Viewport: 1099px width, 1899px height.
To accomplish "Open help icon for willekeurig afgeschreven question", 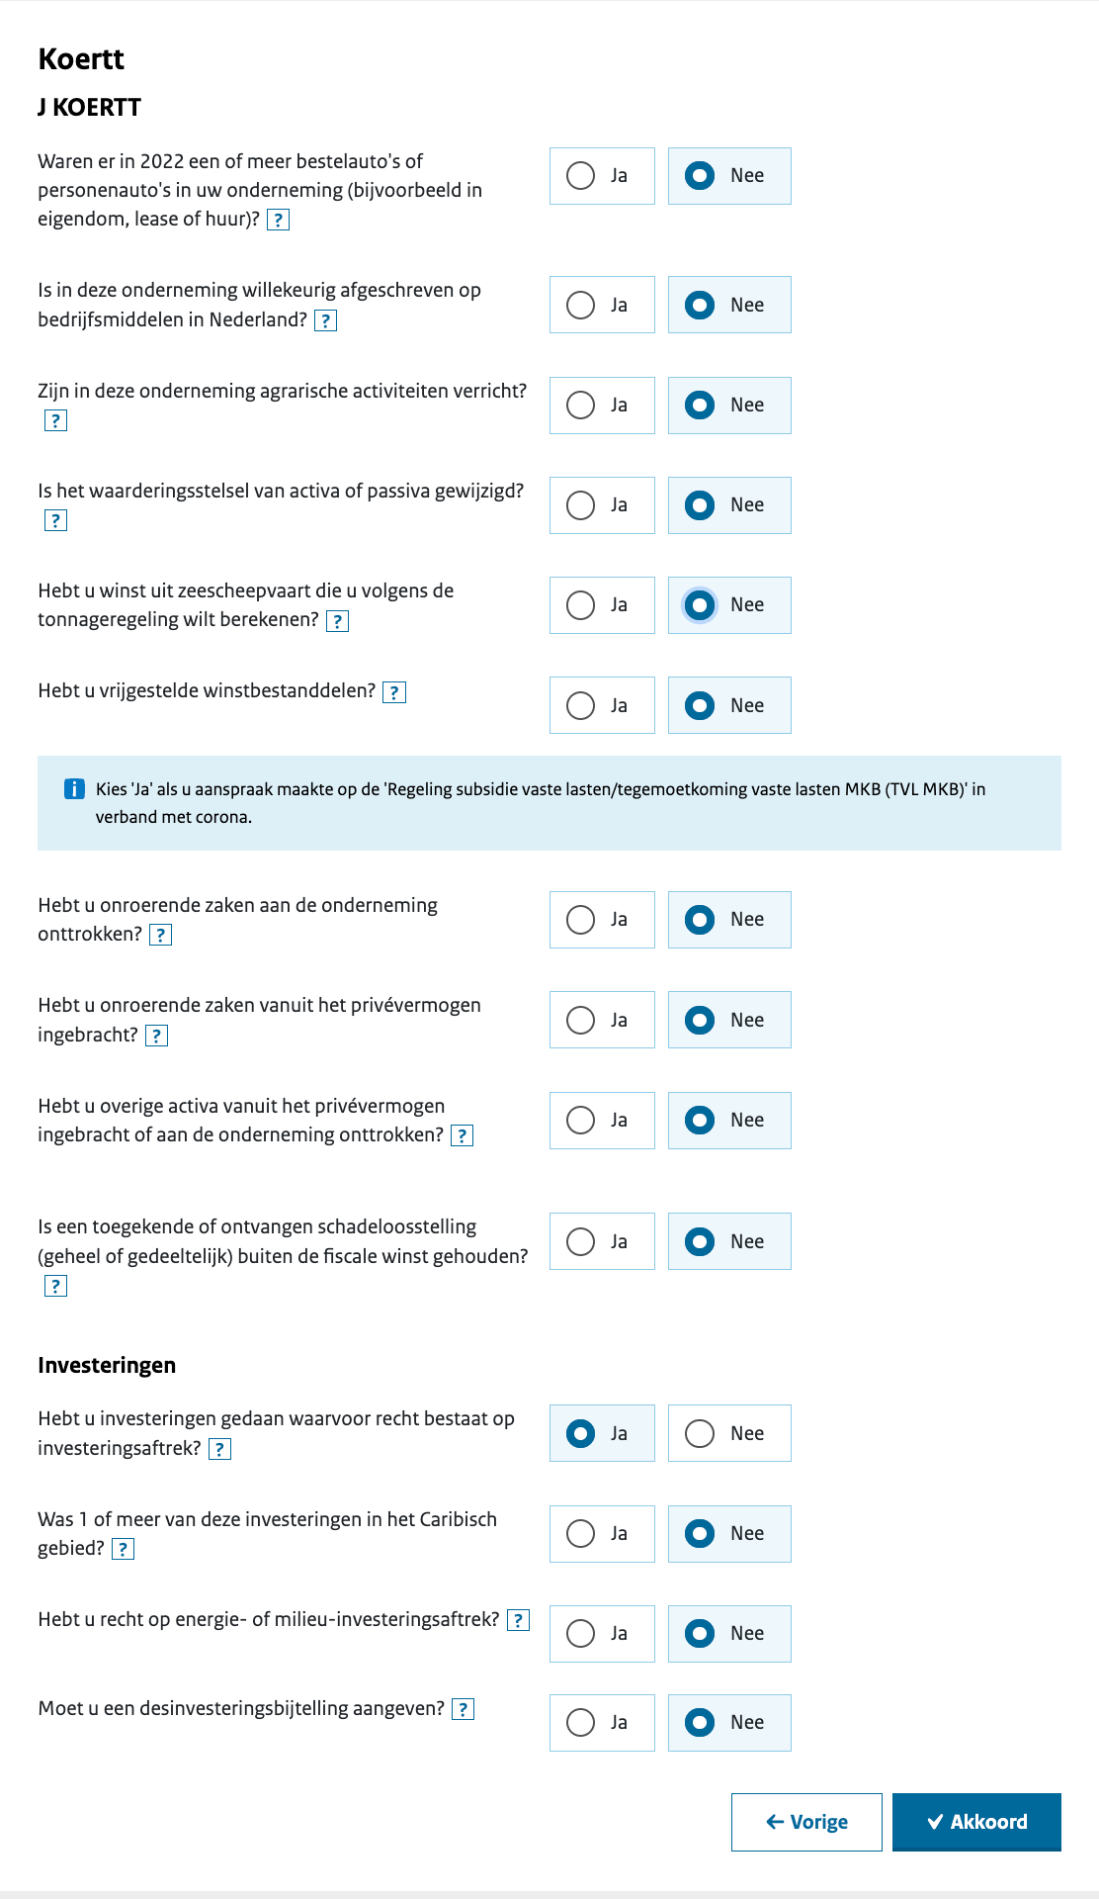I will [325, 320].
